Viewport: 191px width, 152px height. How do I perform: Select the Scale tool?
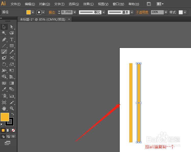click(12, 64)
